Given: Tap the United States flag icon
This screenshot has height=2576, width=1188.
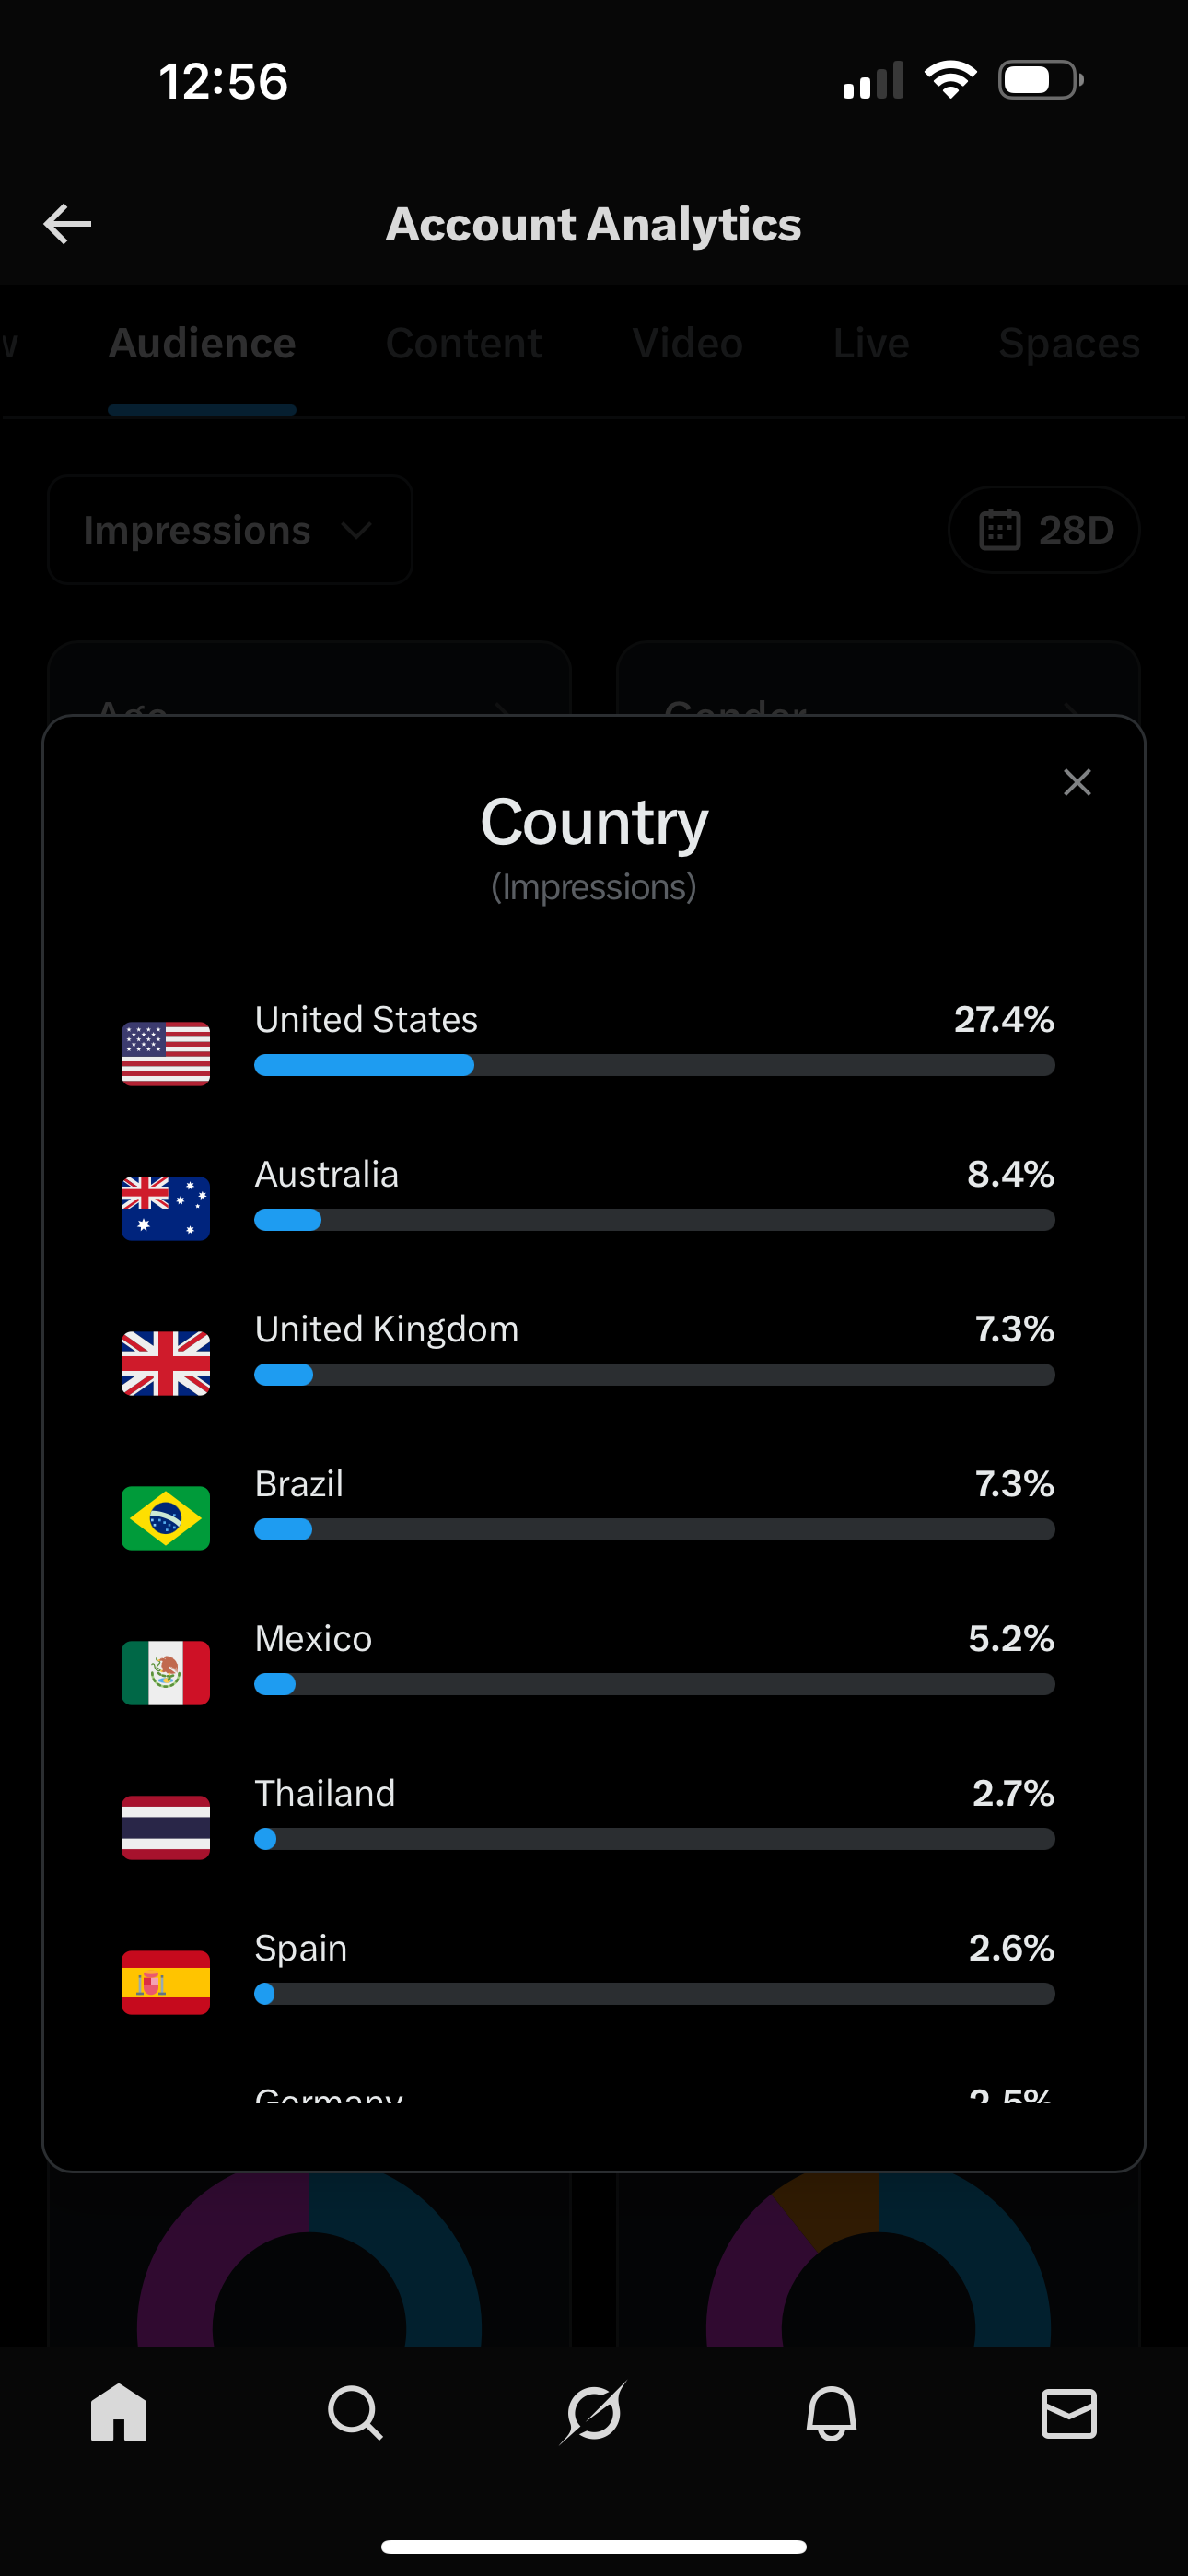Looking at the screenshot, I should pos(166,1053).
